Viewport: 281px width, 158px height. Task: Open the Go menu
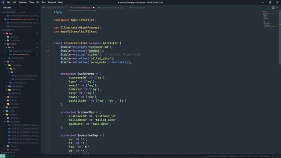pyautogui.click(x=38, y=2)
